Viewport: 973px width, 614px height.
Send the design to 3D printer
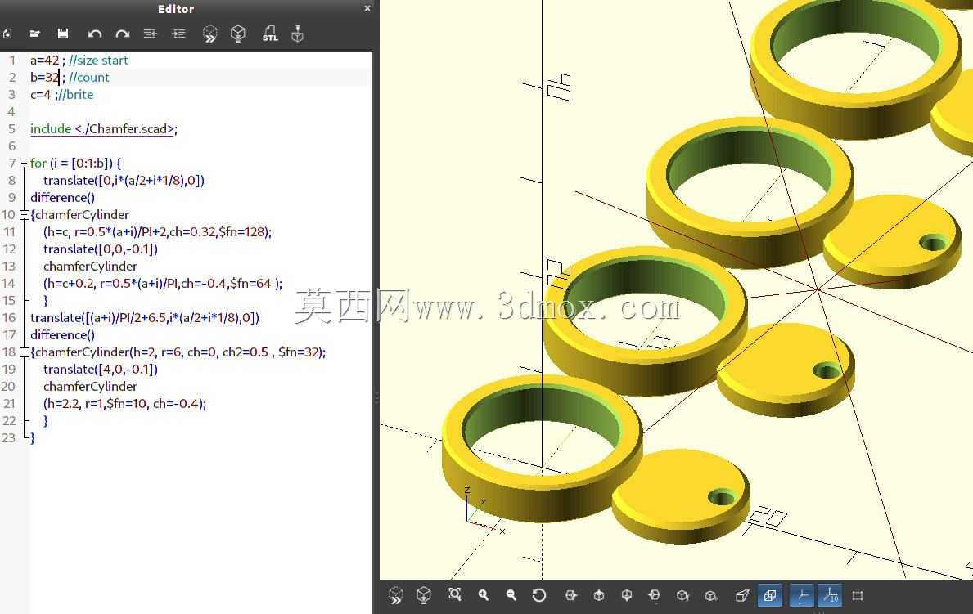(298, 34)
